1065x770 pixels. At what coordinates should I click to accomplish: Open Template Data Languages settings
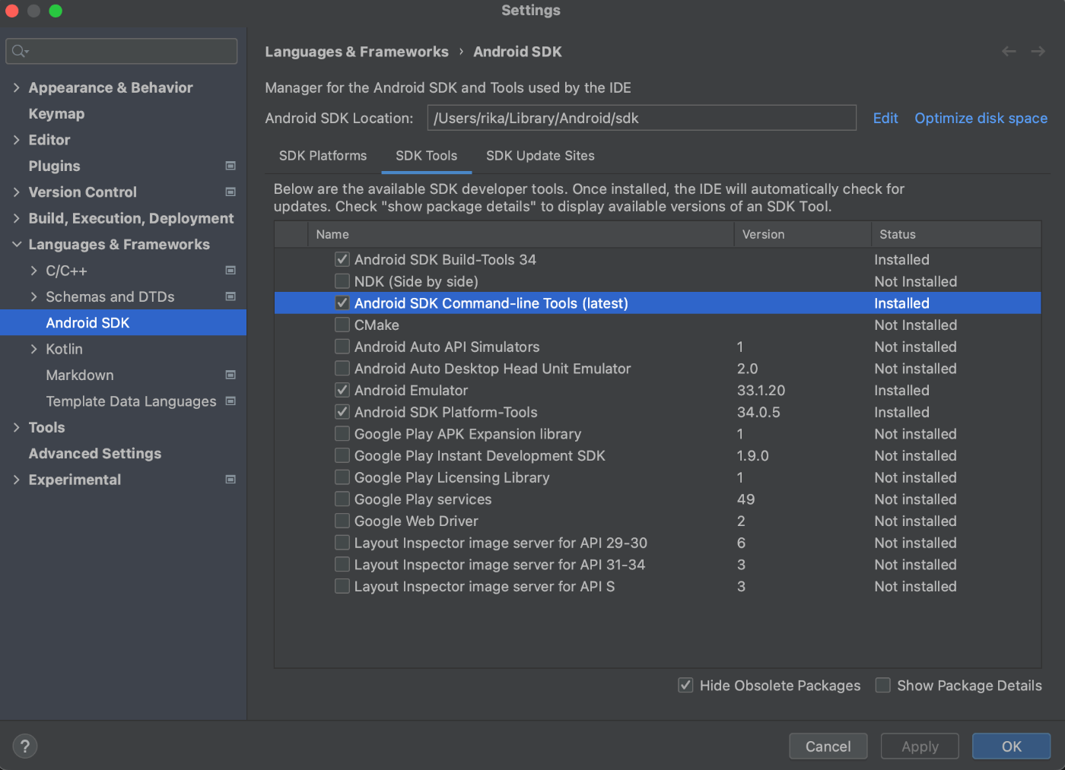click(131, 401)
